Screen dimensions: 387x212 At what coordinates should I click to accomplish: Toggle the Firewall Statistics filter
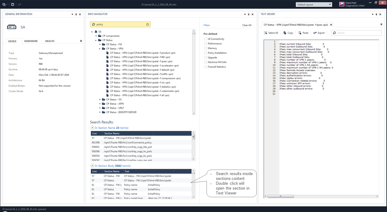[206, 67]
